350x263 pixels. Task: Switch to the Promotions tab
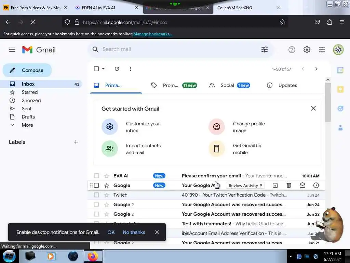pos(174,85)
